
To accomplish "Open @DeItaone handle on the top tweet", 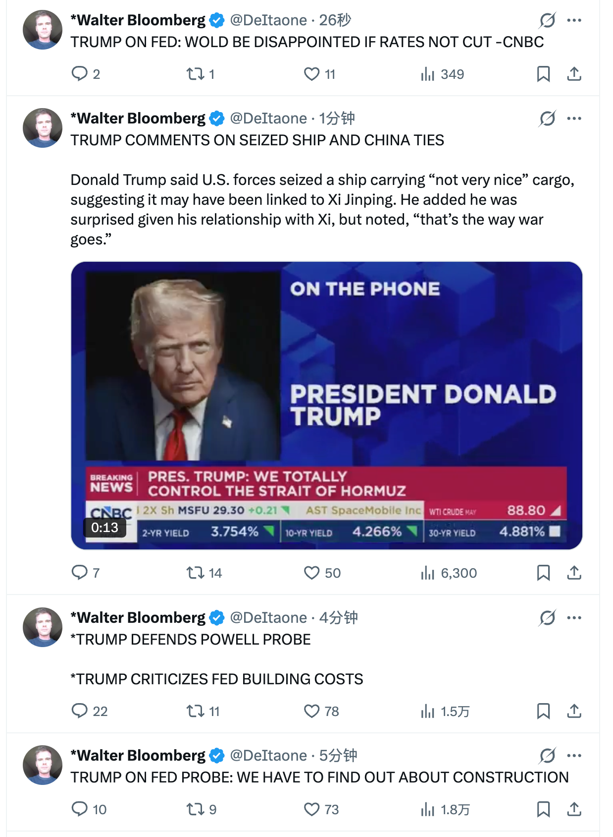I will (268, 20).
